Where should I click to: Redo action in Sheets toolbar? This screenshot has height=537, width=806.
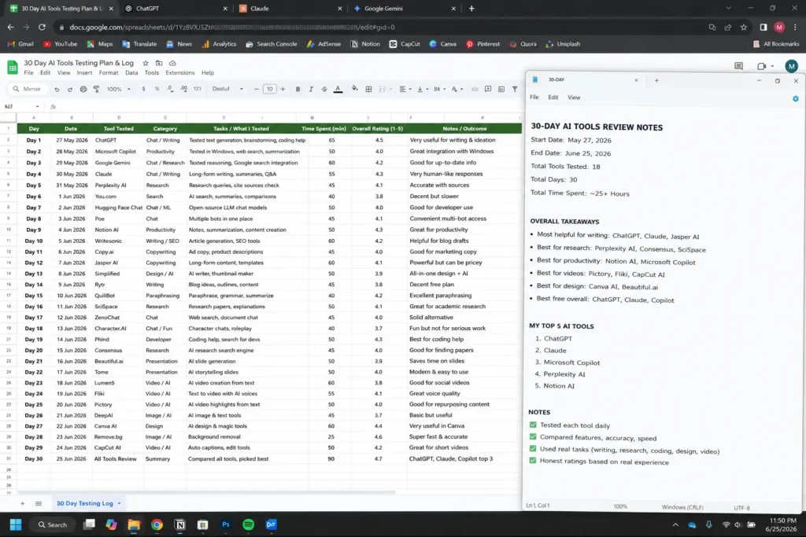70,90
